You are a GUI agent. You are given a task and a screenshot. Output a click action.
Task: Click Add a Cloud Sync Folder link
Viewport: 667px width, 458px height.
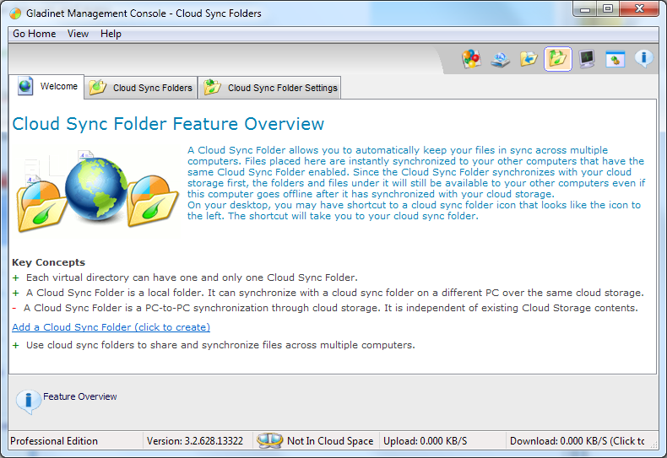pos(111,327)
